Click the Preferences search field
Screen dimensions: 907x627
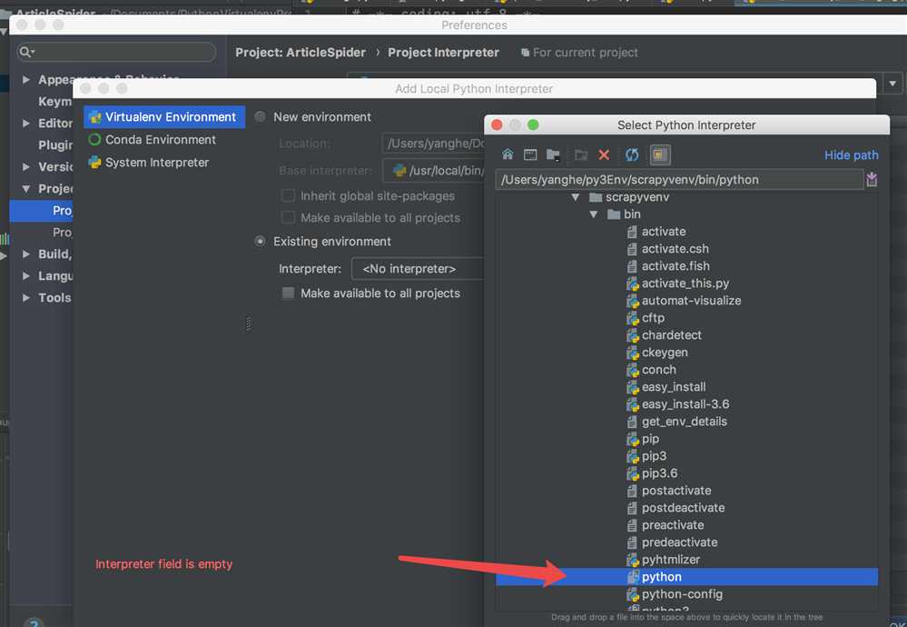pos(117,52)
